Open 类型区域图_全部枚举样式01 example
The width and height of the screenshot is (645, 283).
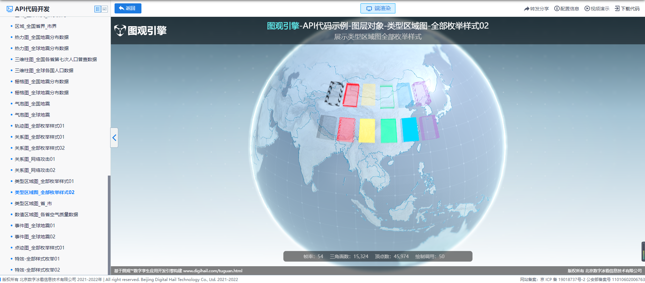(44, 181)
